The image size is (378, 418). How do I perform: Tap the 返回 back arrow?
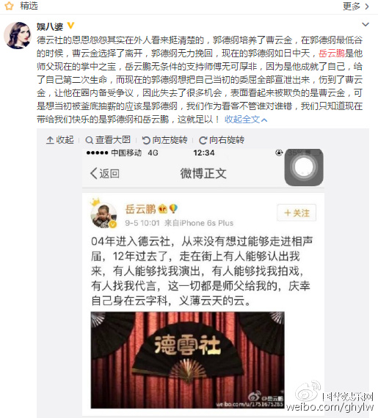(104, 174)
